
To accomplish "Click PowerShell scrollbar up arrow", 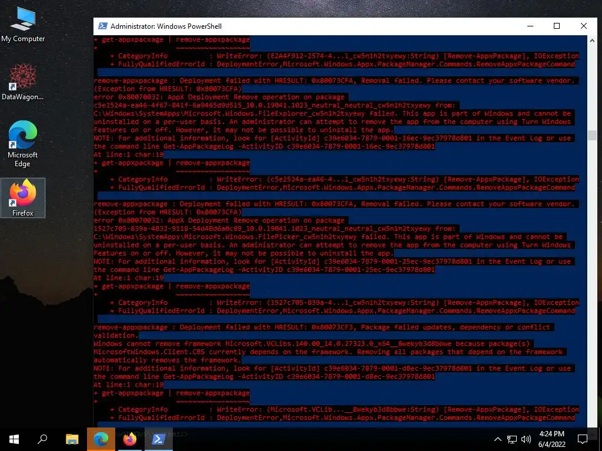I will [x=592, y=39].
